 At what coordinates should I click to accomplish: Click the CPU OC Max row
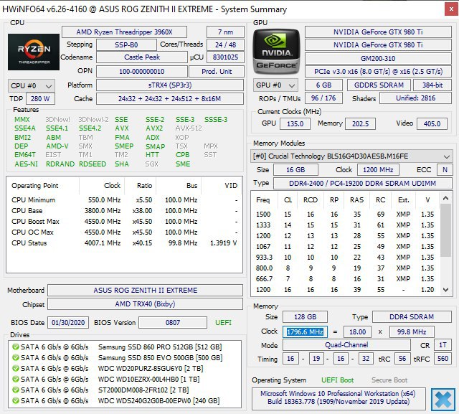pyautogui.click(x=124, y=232)
